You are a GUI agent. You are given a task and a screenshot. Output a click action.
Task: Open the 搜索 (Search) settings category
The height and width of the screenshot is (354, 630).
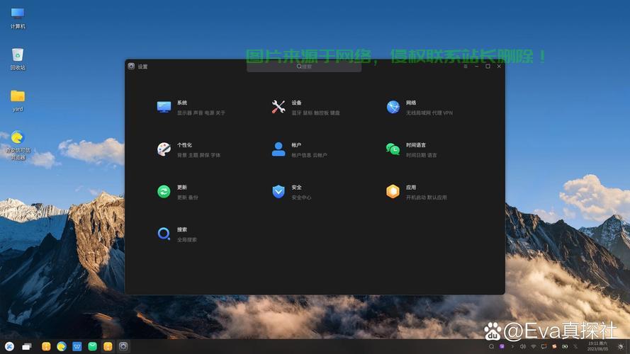164,234
